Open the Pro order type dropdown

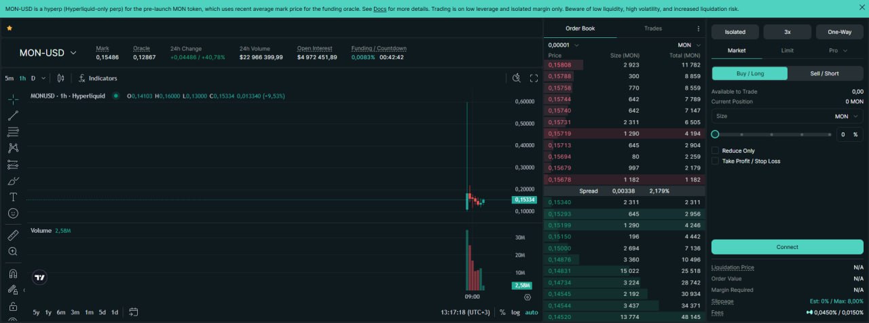pos(838,50)
